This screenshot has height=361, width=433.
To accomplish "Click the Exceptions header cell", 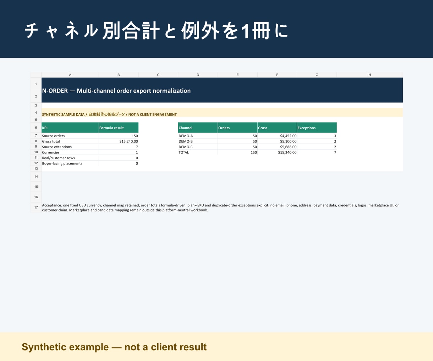I will coord(317,128).
